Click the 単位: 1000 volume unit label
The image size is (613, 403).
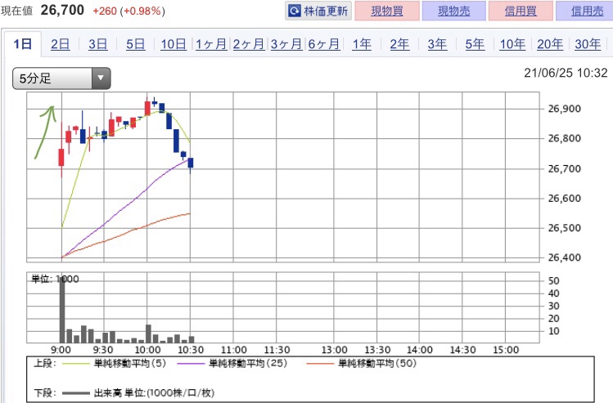(55, 279)
